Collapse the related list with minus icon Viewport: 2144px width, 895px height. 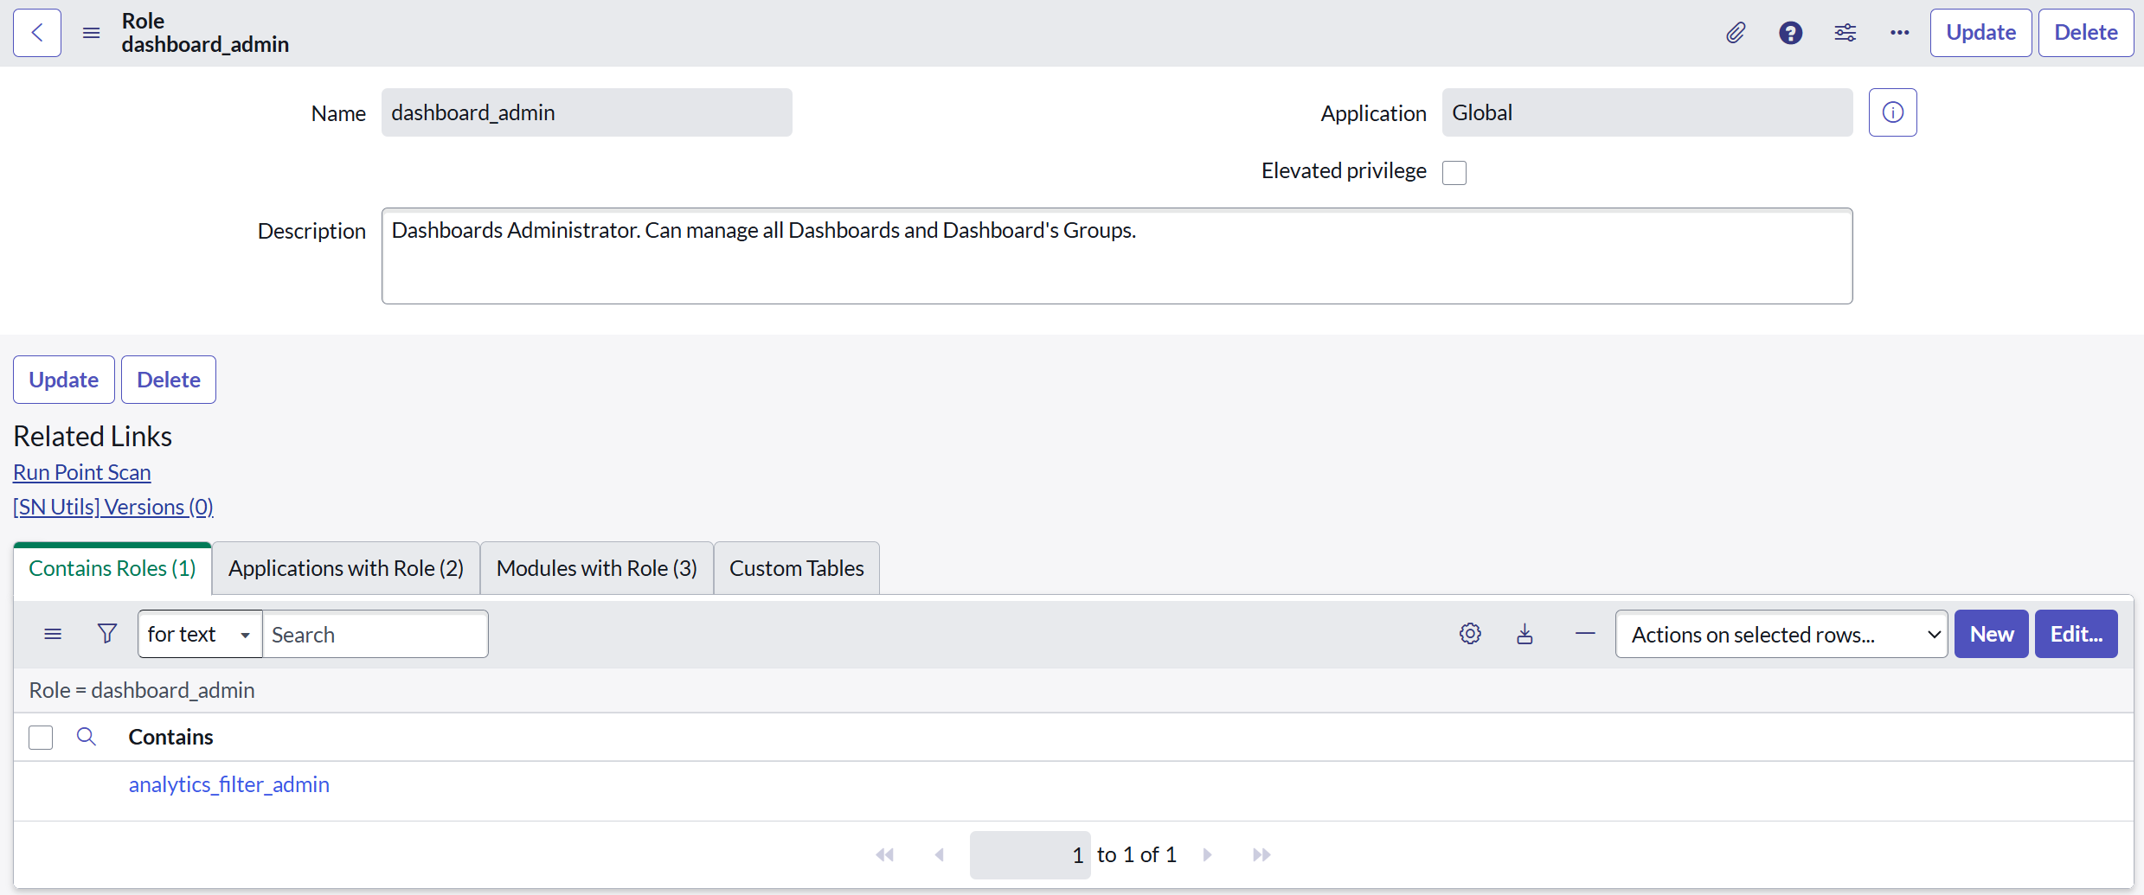click(1585, 634)
